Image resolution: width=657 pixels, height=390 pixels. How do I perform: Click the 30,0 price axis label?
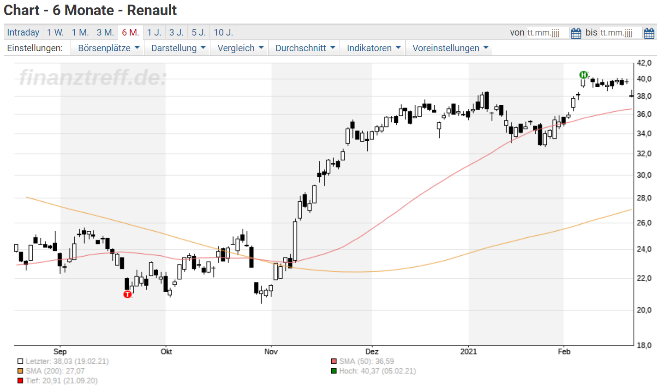point(644,175)
